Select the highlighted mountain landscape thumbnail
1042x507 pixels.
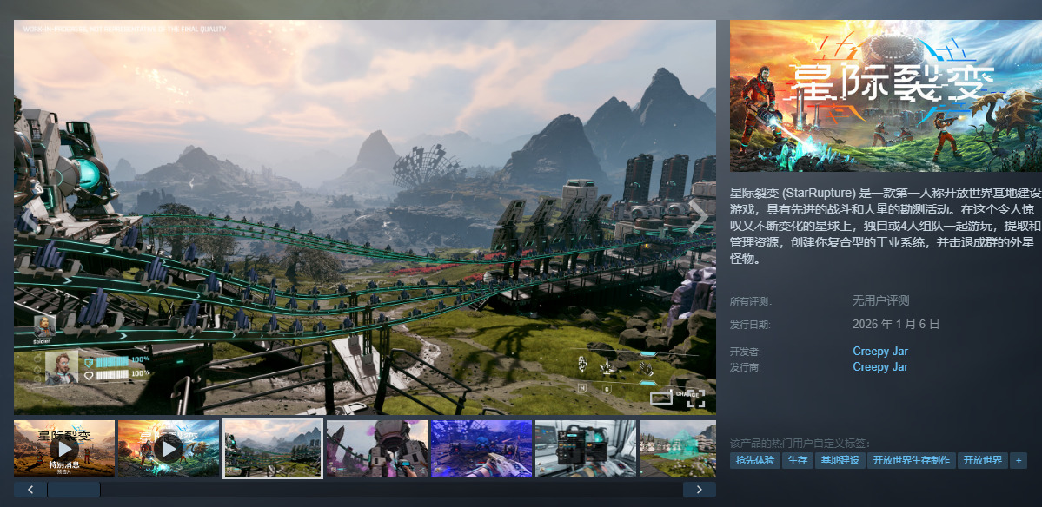pos(273,448)
